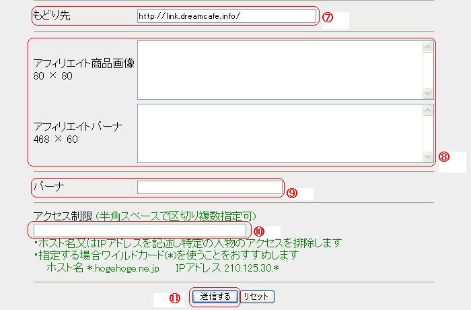
Task: Click down arrow of アフィリエイトバーナ textarea scrollbar
Action: 427,157
